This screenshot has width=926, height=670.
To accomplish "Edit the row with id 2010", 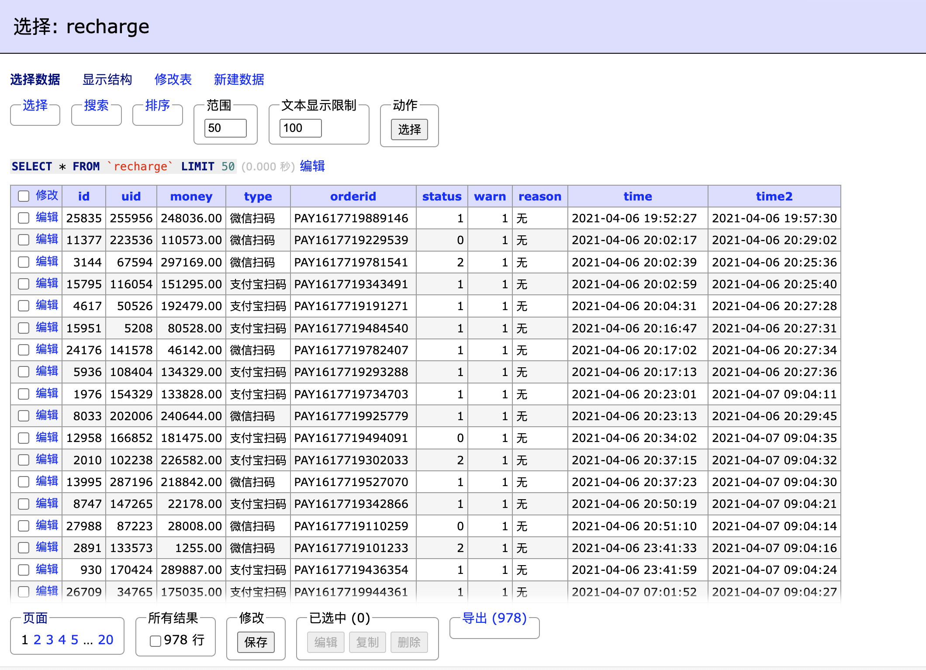I will [47, 459].
